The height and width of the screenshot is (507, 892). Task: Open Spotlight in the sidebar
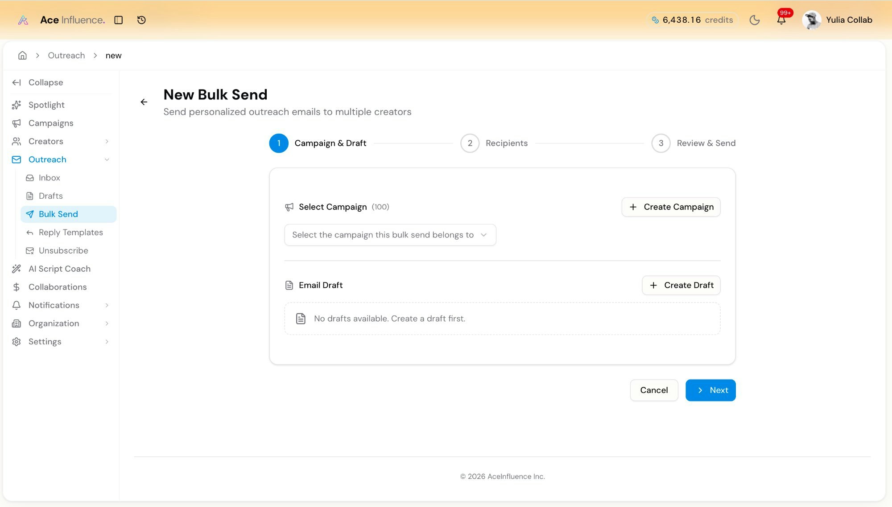click(x=46, y=105)
